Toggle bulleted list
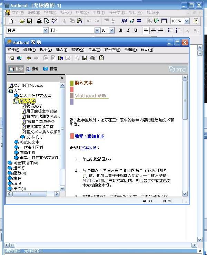Image resolution: width=207 pixels, height=255 pixels. (171, 30)
